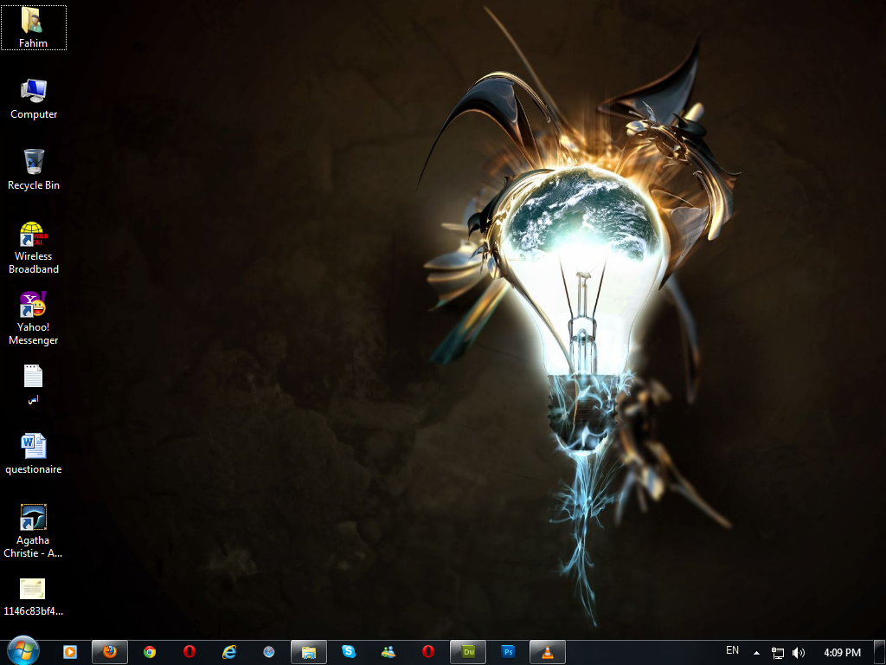Click the VLC media player taskbar icon
886x665 pixels.
[x=548, y=652]
